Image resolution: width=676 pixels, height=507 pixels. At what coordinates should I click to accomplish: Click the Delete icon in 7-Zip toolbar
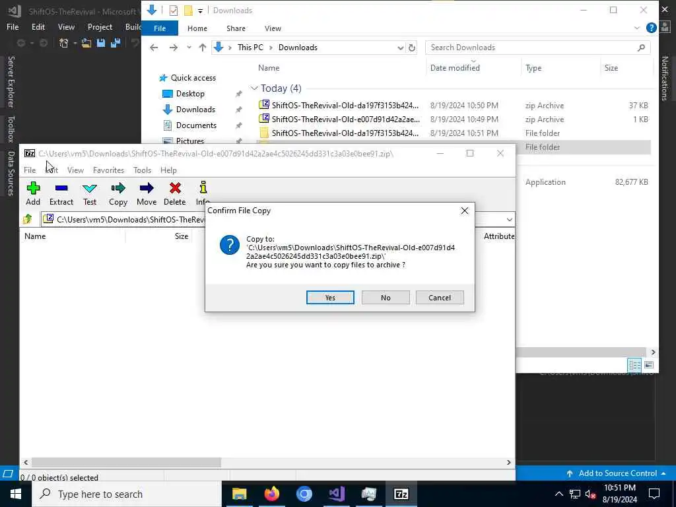tap(174, 193)
